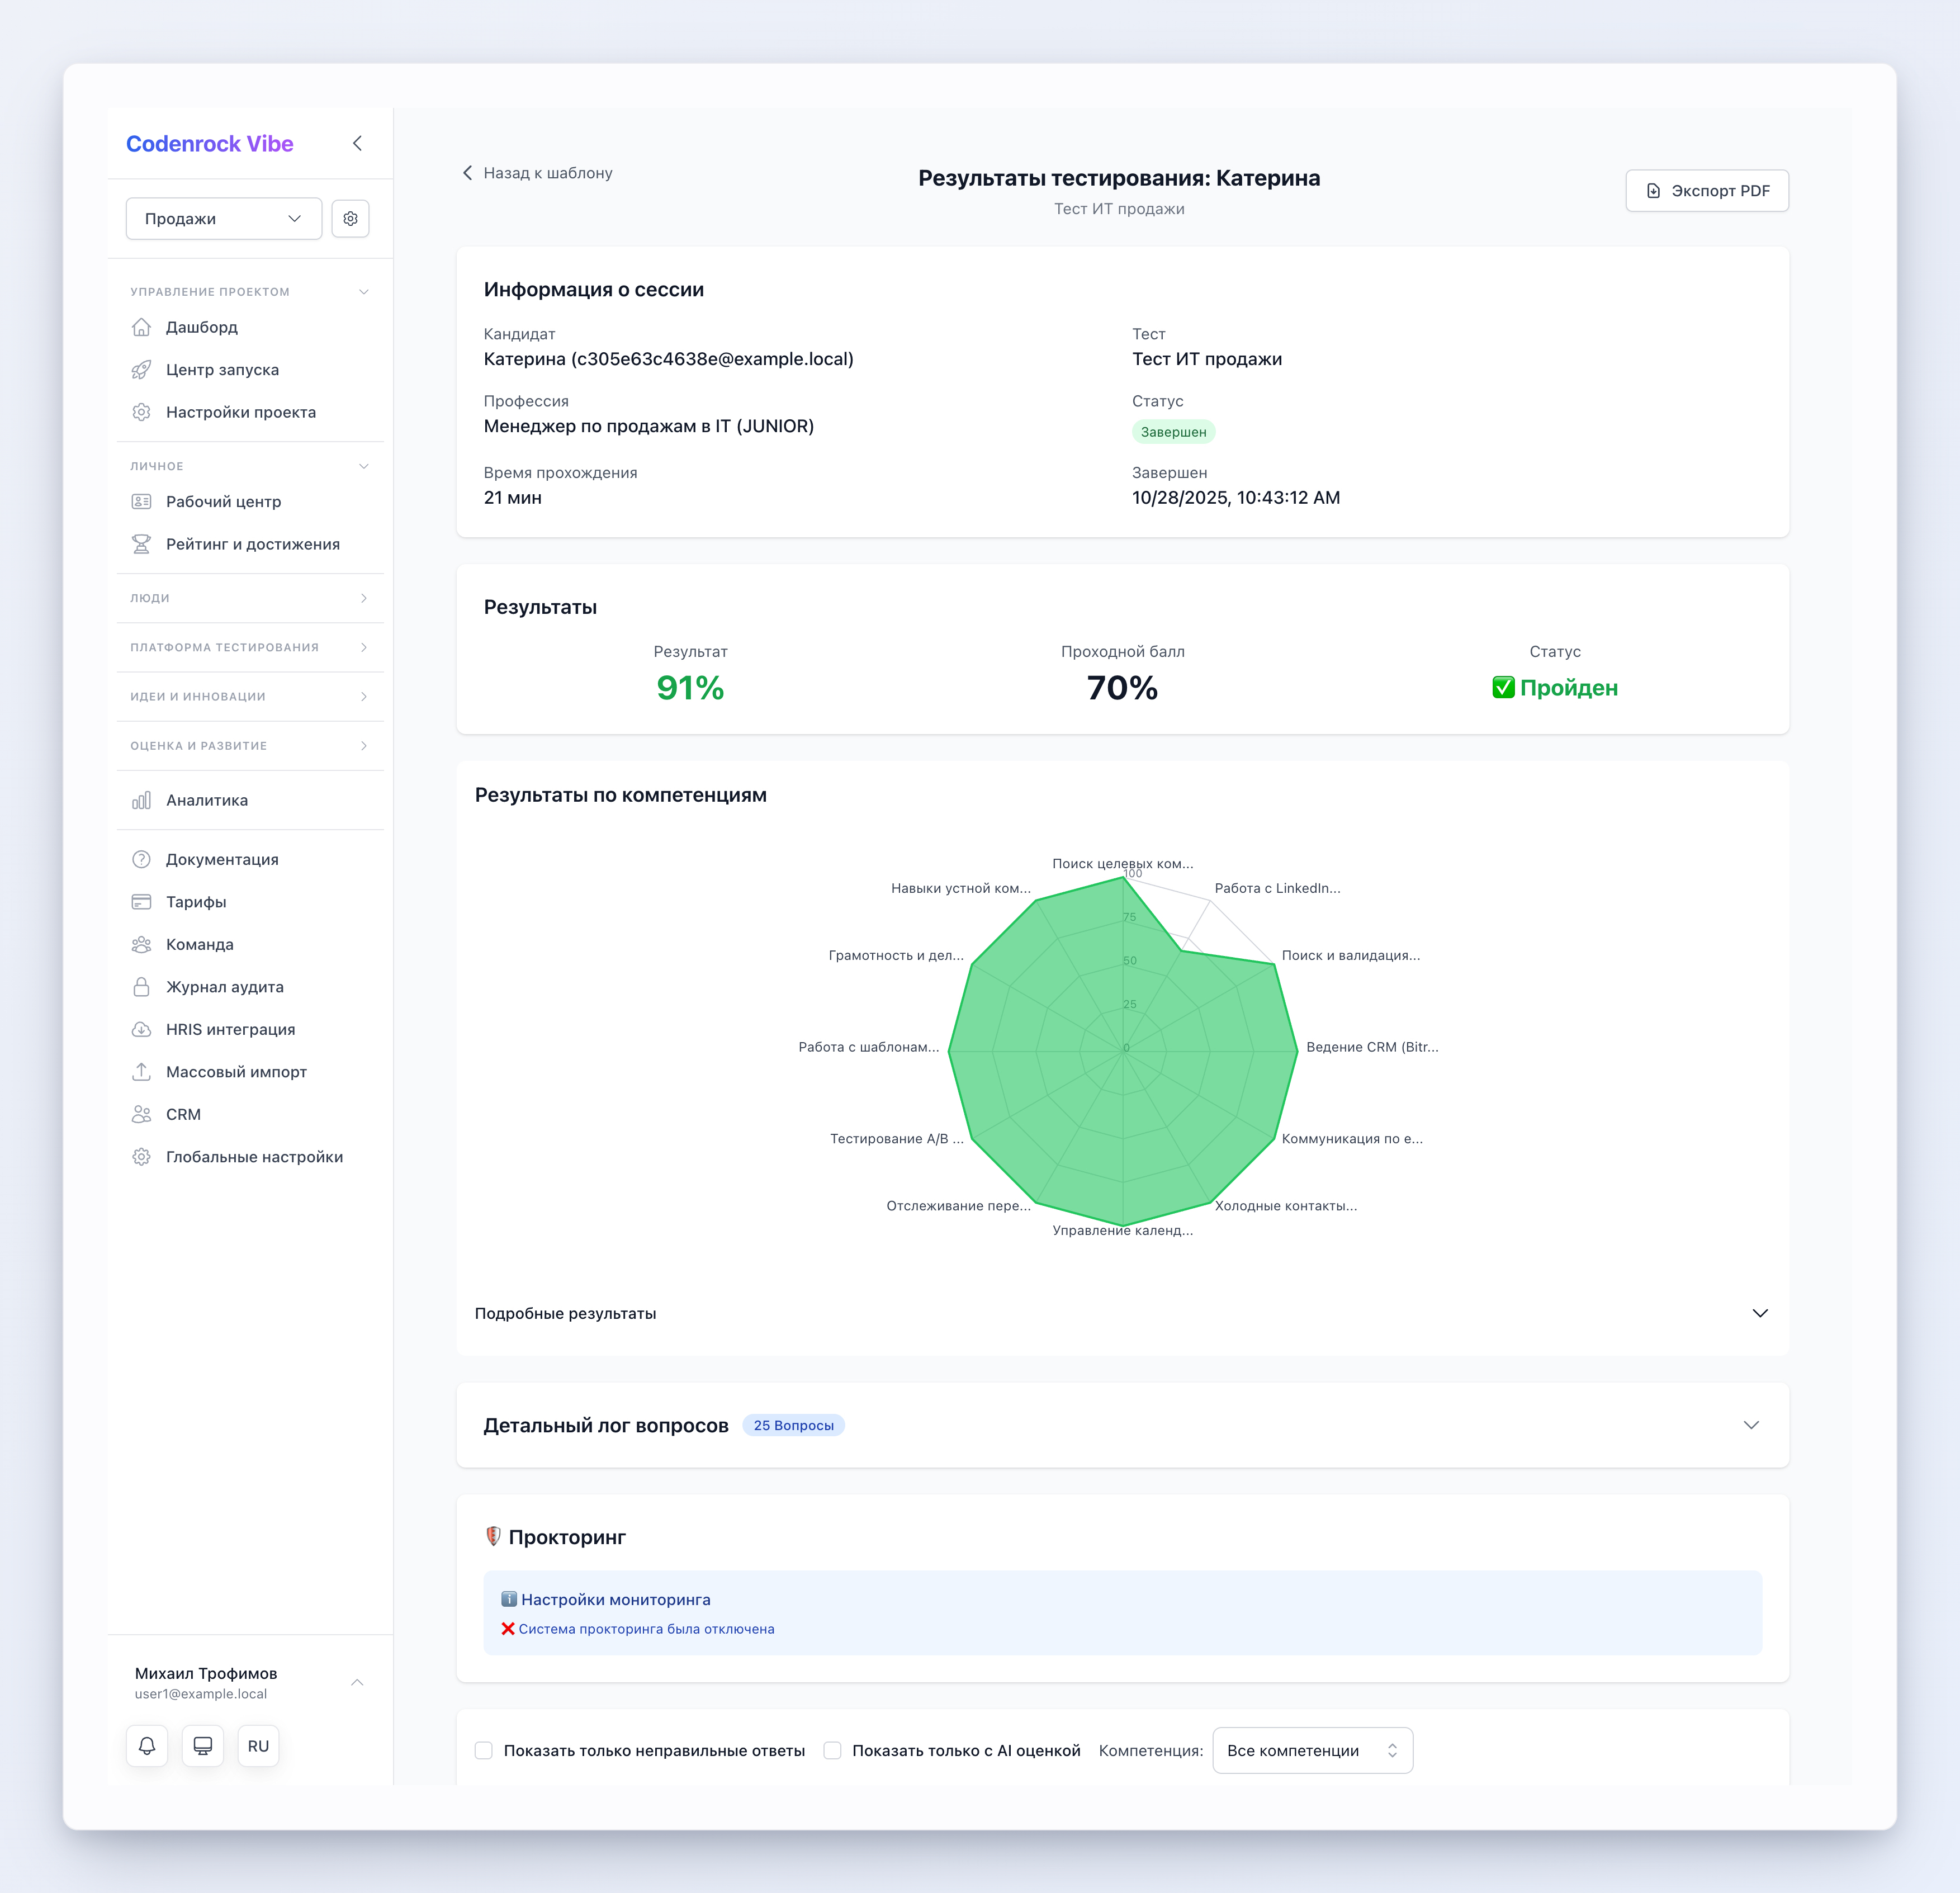Screen dimensions: 1960x1893
Task: Expand Детальный лог вопросов chevron
Action: click(x=1752, y=1425)
